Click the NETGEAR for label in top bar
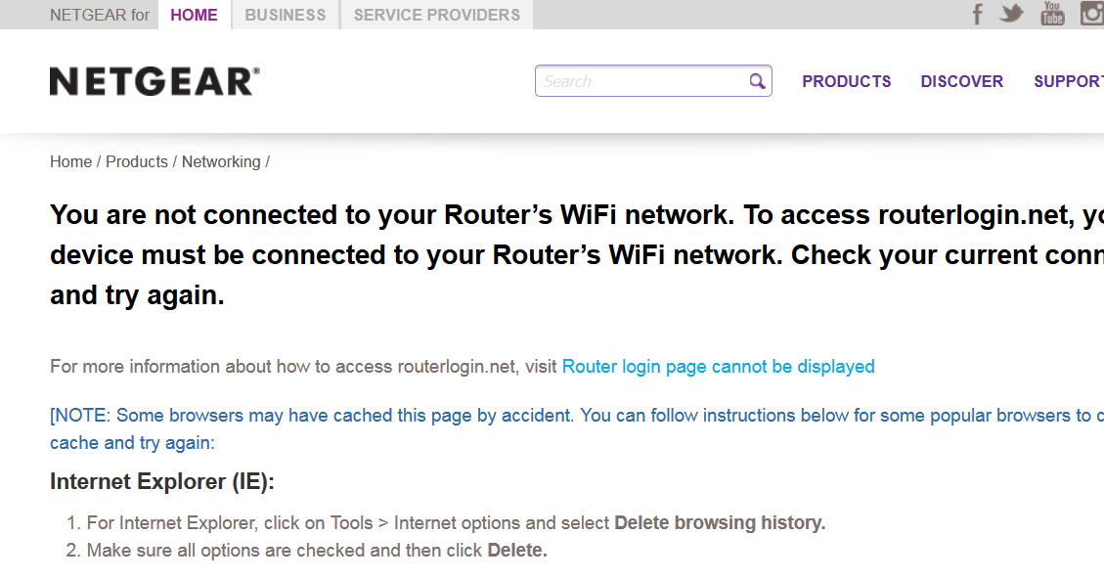The width and height of the screenshot is (1104, 580). 99,15
